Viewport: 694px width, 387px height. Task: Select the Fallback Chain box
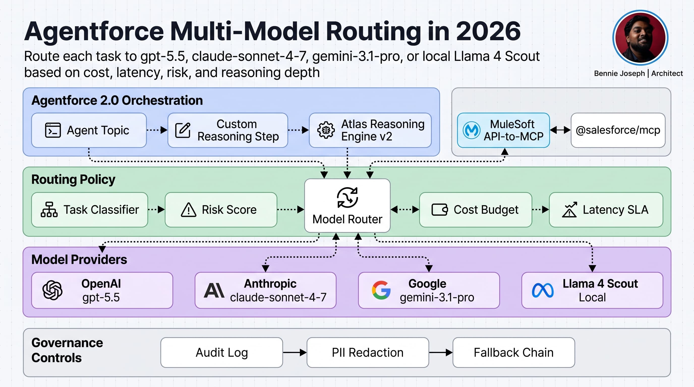(x=514, y=352)
